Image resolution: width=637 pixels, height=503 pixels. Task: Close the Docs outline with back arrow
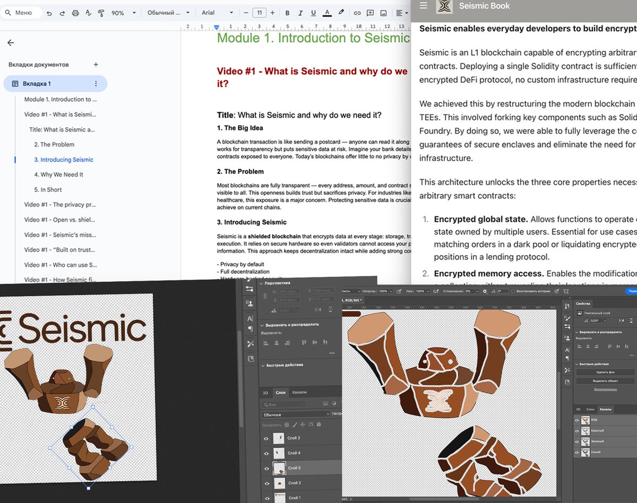(x=11, y=43)
